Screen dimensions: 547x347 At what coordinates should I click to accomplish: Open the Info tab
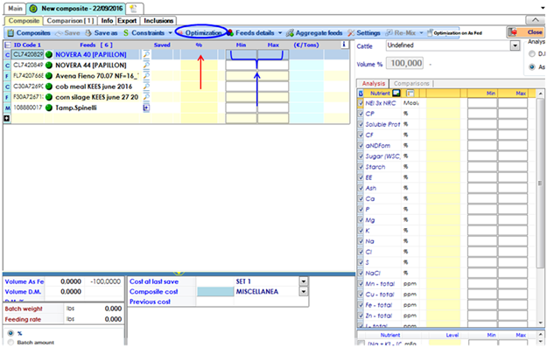[107, 21]
